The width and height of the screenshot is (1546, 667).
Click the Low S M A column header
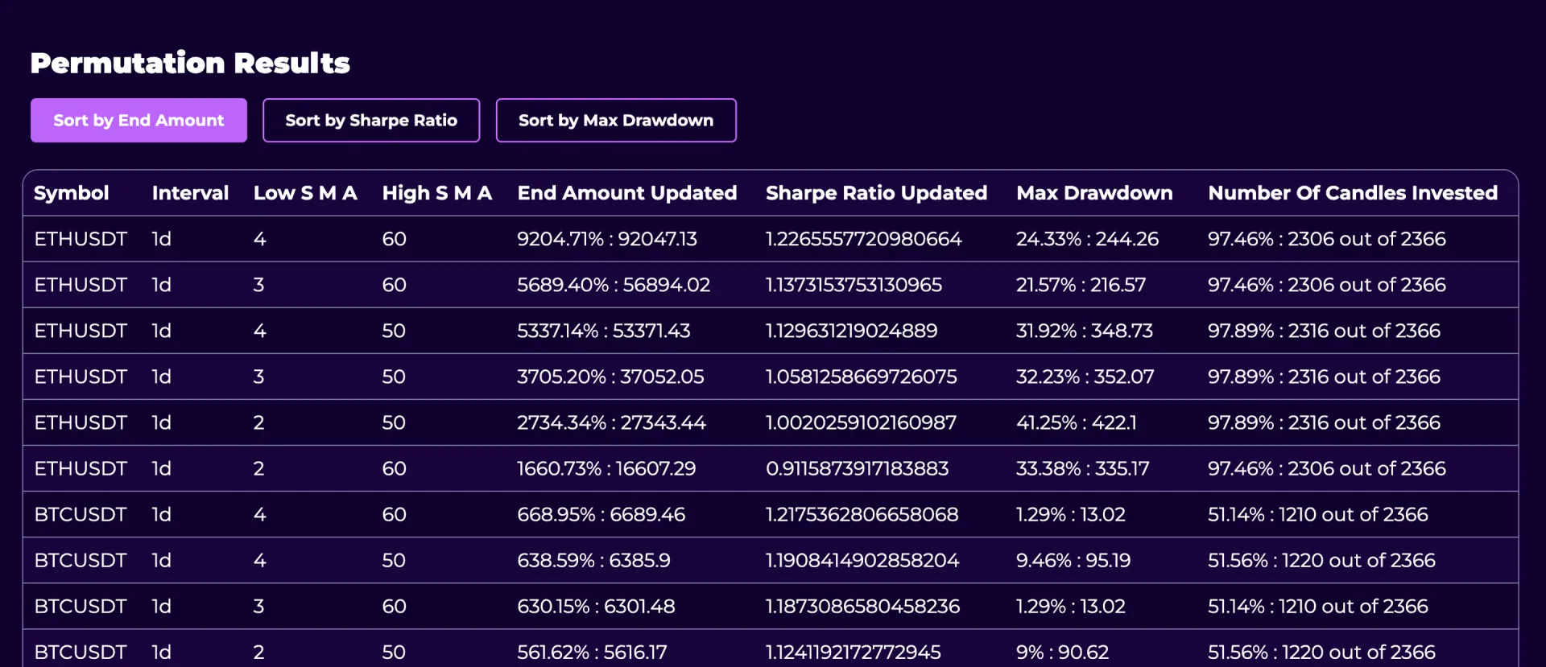305,193
